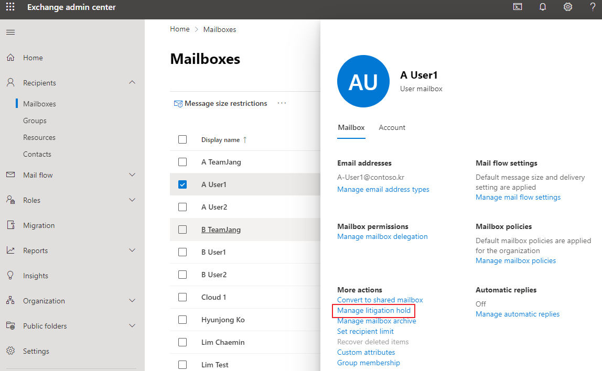This screenshot has height=371, width=602.
Task: Open more commands ellipsis in toolbar
Action: pyautogui.click(x=282, y=103)
